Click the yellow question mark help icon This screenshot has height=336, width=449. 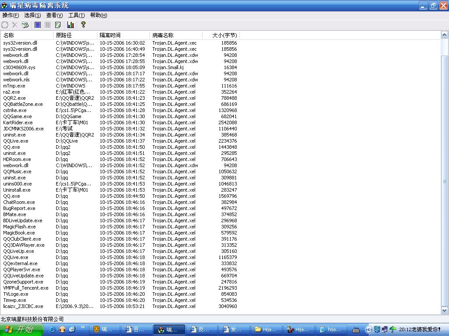click(x=83, y=24)
